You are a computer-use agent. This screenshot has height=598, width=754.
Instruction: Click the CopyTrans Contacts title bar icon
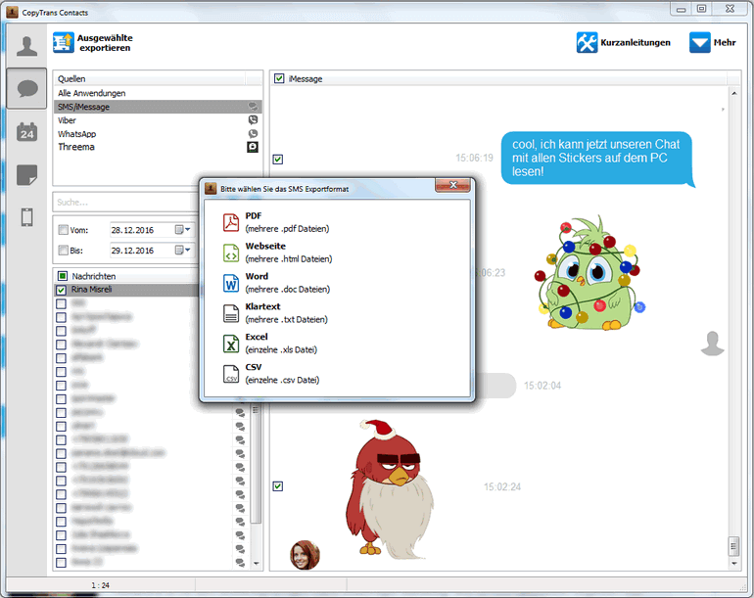pos(13,12)
